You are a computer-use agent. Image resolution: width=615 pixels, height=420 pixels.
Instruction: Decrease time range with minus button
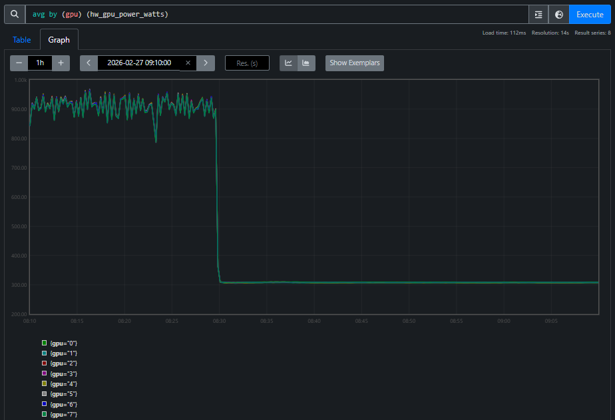coord(19,63)
